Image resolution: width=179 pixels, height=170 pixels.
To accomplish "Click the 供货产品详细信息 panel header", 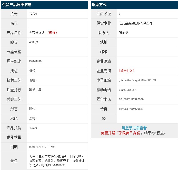I will pyautogui.click(x=17, y=5).
